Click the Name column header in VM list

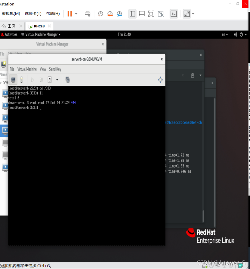4,74
